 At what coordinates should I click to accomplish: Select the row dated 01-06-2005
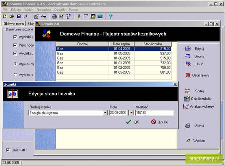pyautogui.click(x=114, y=58)
